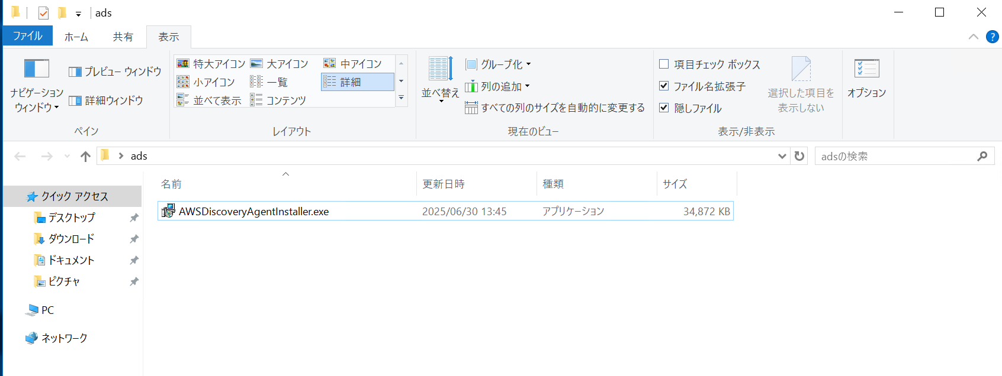1002x376 pixels.
Task: Sort by the サイズ column header
Action: point(697,184)
